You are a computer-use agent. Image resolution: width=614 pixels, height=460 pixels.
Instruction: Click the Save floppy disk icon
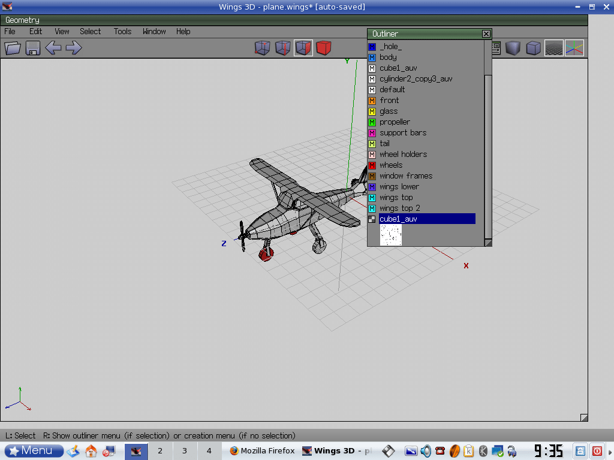(x=33, y=48)
